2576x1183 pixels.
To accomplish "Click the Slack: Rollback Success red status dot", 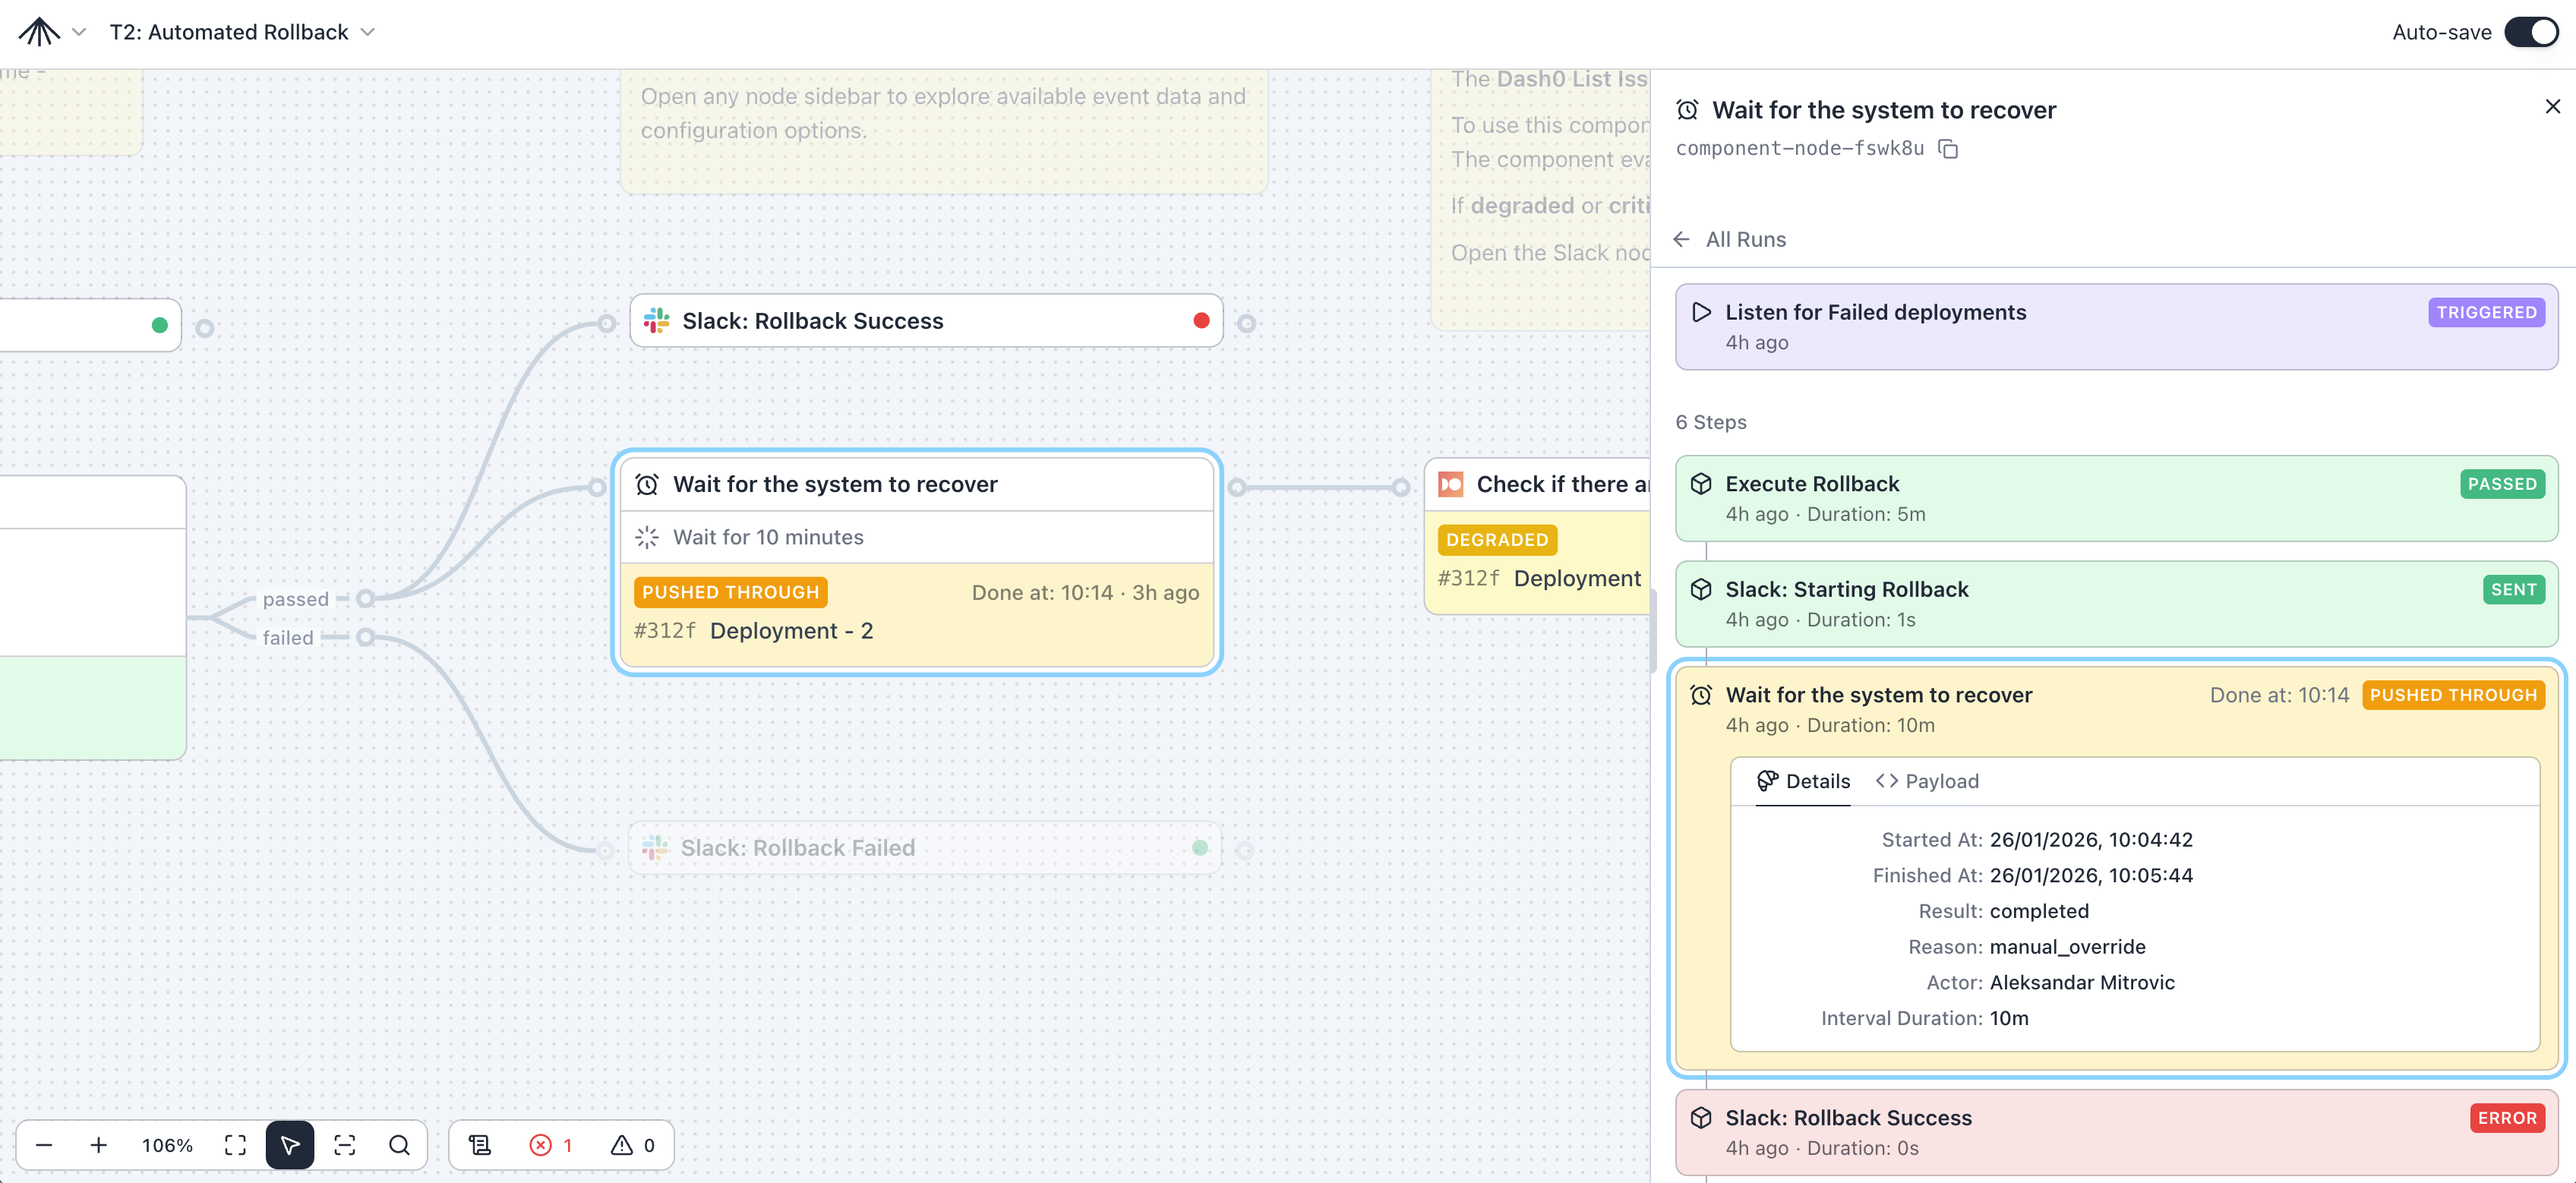I will 1201,321.
